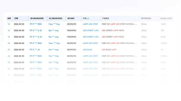Viewport: 181px width, 101px height.
Task: Select the LED BULB LAMP description text
Action: coord(109,50)
